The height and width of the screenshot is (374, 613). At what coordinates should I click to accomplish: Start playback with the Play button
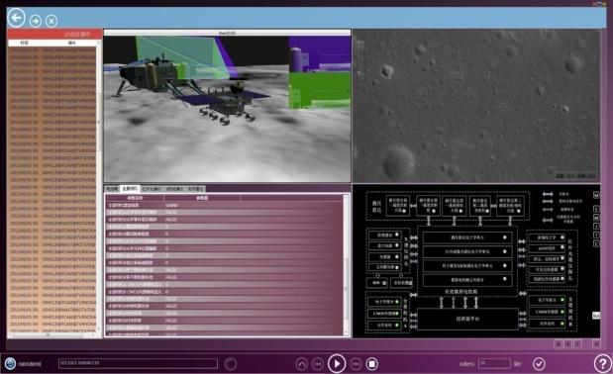pyautogui.click(x=337, y=364)
